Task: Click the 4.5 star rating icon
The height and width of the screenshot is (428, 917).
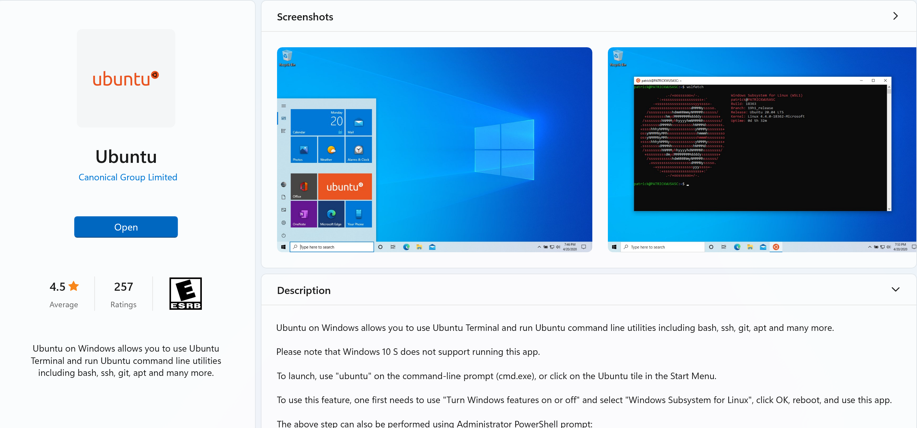Action: 74,286
